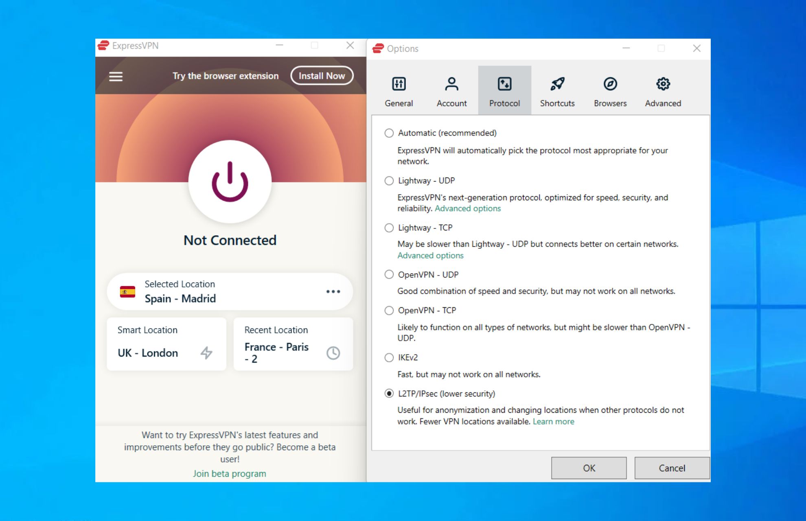The height and width of the screenshot is (521, 806).
Task: Switch to the Advanced tab label
Action: [x=663, y=103]
